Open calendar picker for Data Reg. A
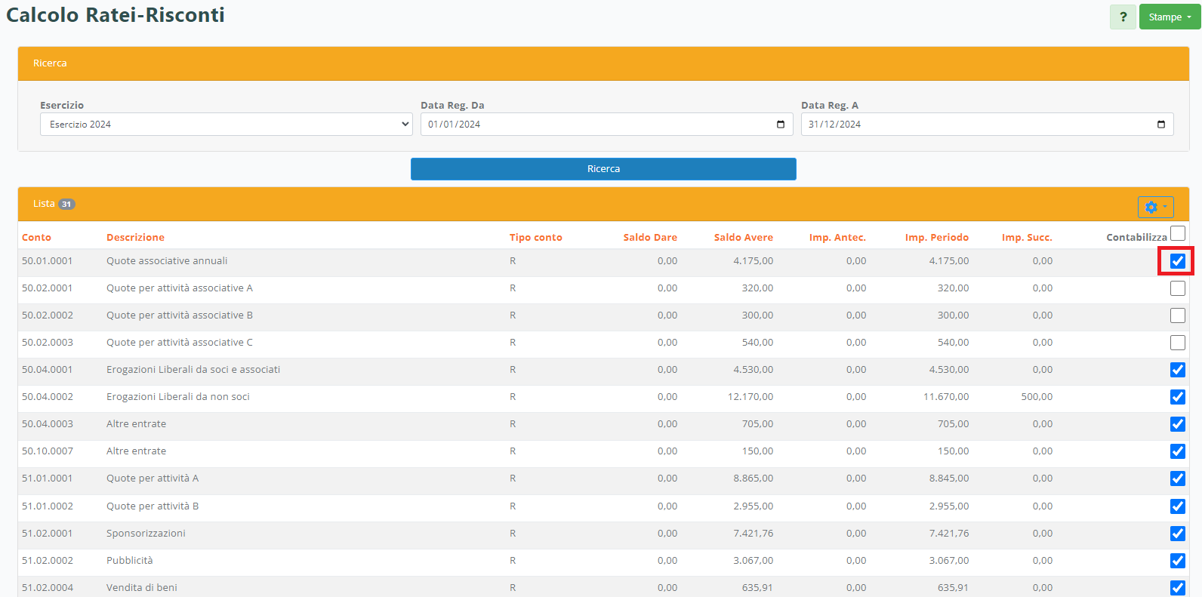Viewport: 1202px width, 597px height. pyautogui.click(x=1160, y=125)
